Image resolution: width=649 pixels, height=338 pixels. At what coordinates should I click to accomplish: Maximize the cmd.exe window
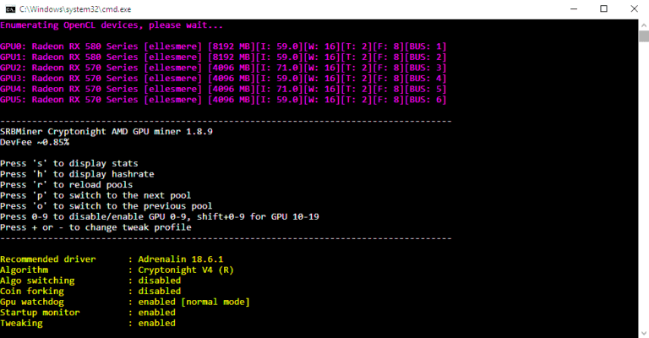coord(603,8)
